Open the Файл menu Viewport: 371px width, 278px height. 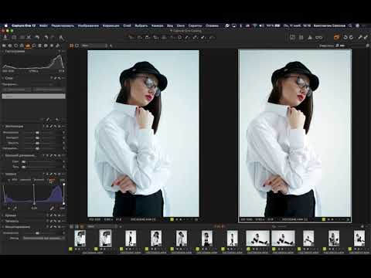(43, 25)
